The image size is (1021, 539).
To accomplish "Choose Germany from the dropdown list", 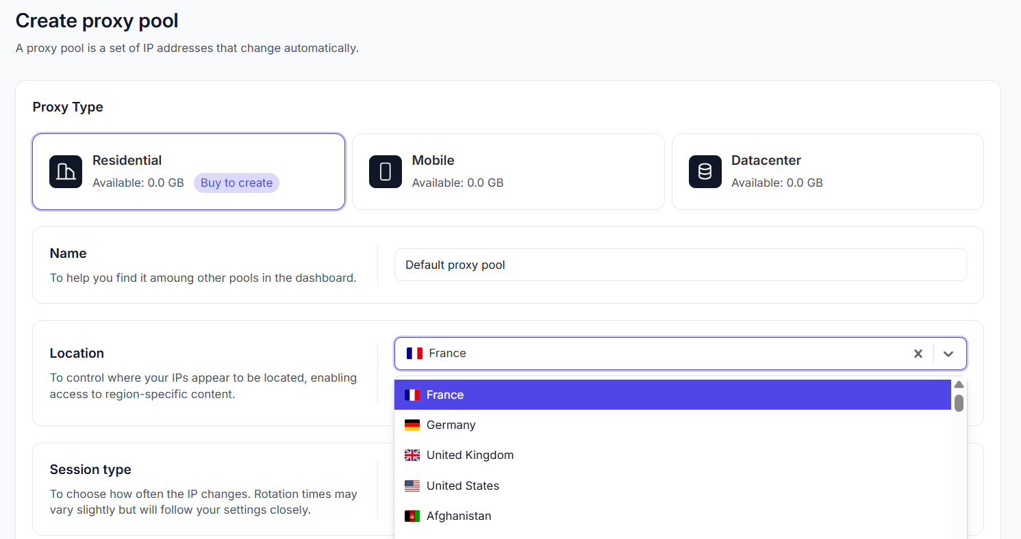I will point(673,425).
